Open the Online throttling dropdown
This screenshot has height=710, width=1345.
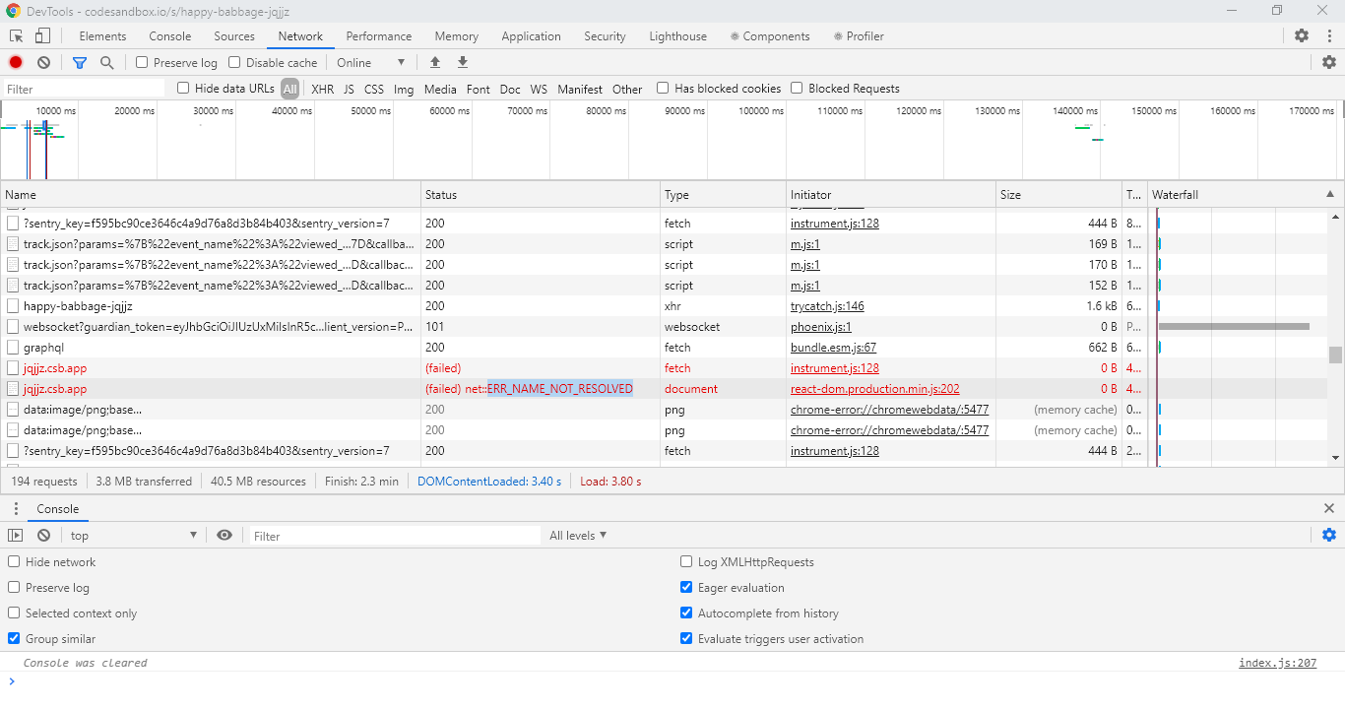click(371, 62)
